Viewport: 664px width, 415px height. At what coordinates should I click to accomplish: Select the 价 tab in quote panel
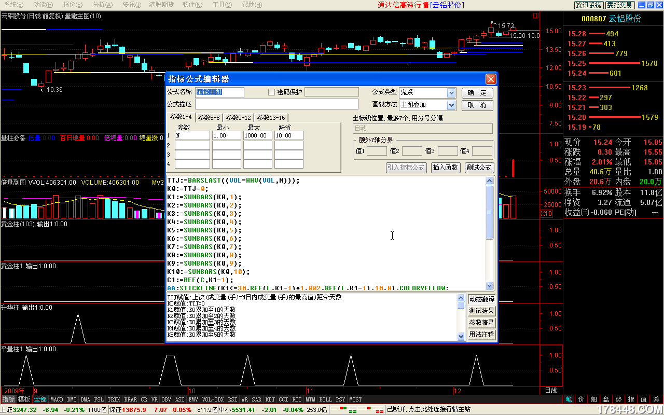[x=582, y=399]
